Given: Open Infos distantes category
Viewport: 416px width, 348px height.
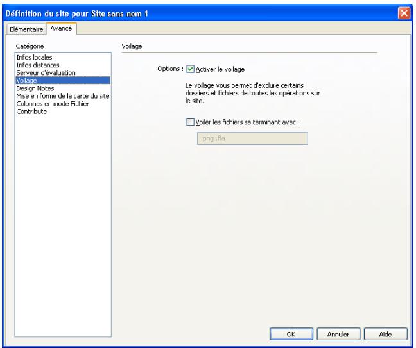Looking at the screenshot, I should point(63,65).
